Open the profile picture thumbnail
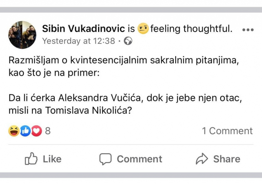The height and width of the screenshot is (184, 262). pyautogui.click(x=22, y=35)
